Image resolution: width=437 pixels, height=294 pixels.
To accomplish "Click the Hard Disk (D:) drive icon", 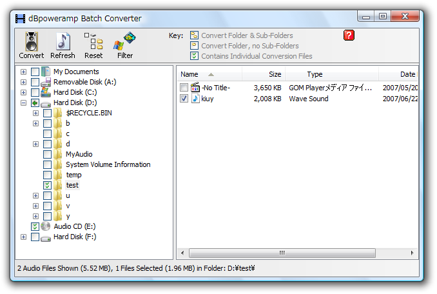I will click(x=46, y=104).
